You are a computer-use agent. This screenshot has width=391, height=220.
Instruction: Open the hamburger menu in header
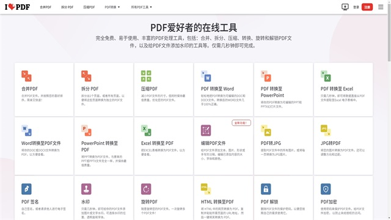coord(381,7)
